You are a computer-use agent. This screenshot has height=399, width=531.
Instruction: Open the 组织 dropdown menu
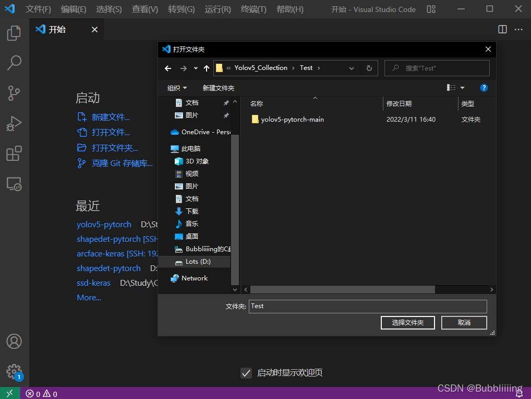pyautogui.click(x=177, y=88)
